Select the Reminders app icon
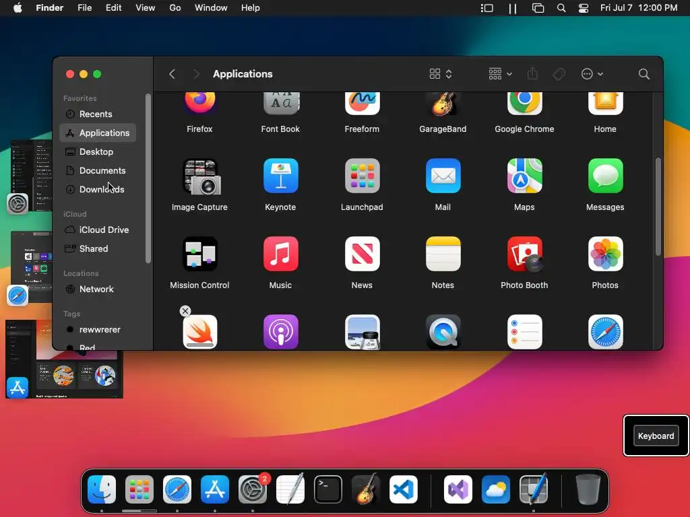Image resolution: width=690 pixels, height=517 pixels. (524, 332)
